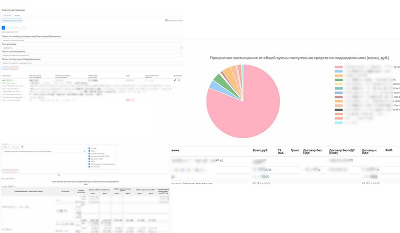
Task: Select page 2 in the pagination
Action: 6,28
